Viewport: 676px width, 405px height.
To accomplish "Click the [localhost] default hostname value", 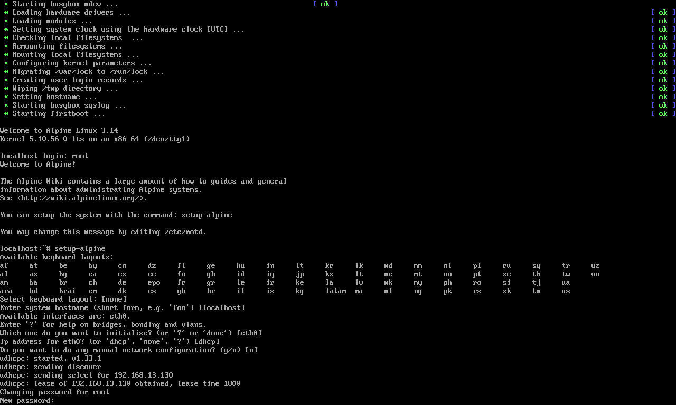I will [221, 307].
